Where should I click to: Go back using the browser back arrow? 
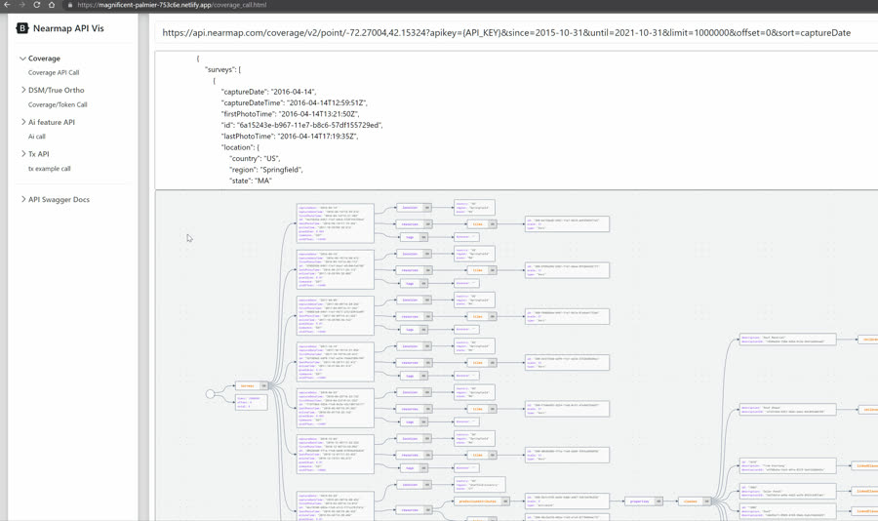tap(7, 5)
